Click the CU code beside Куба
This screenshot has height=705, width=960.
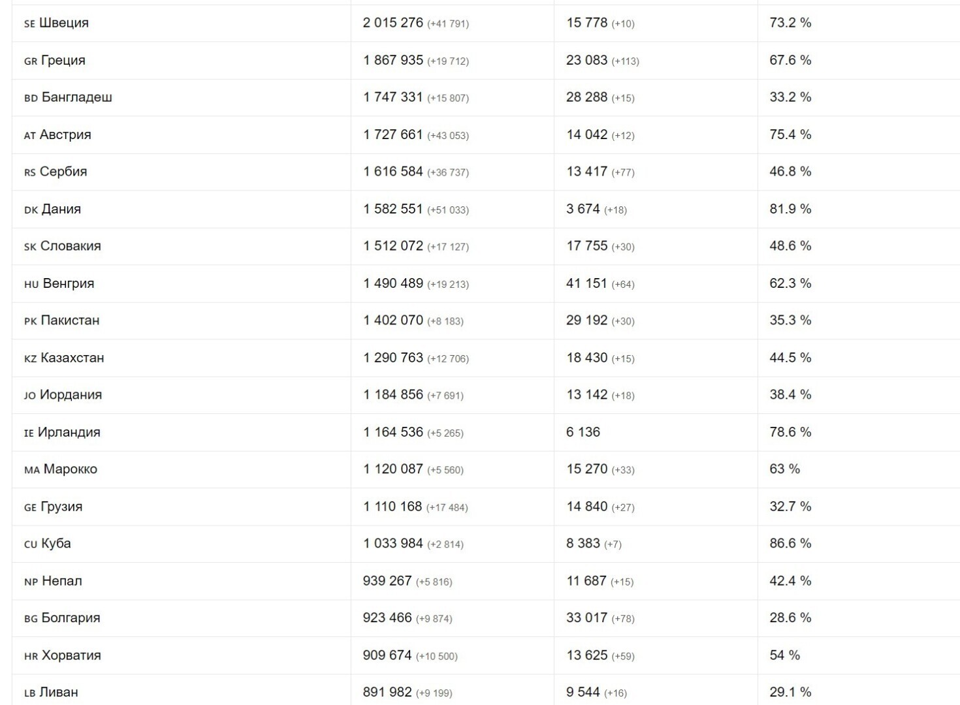(x=31, y=544)
